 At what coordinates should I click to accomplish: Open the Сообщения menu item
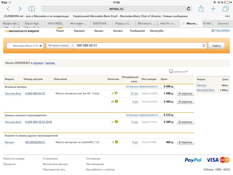pos(137,31)
